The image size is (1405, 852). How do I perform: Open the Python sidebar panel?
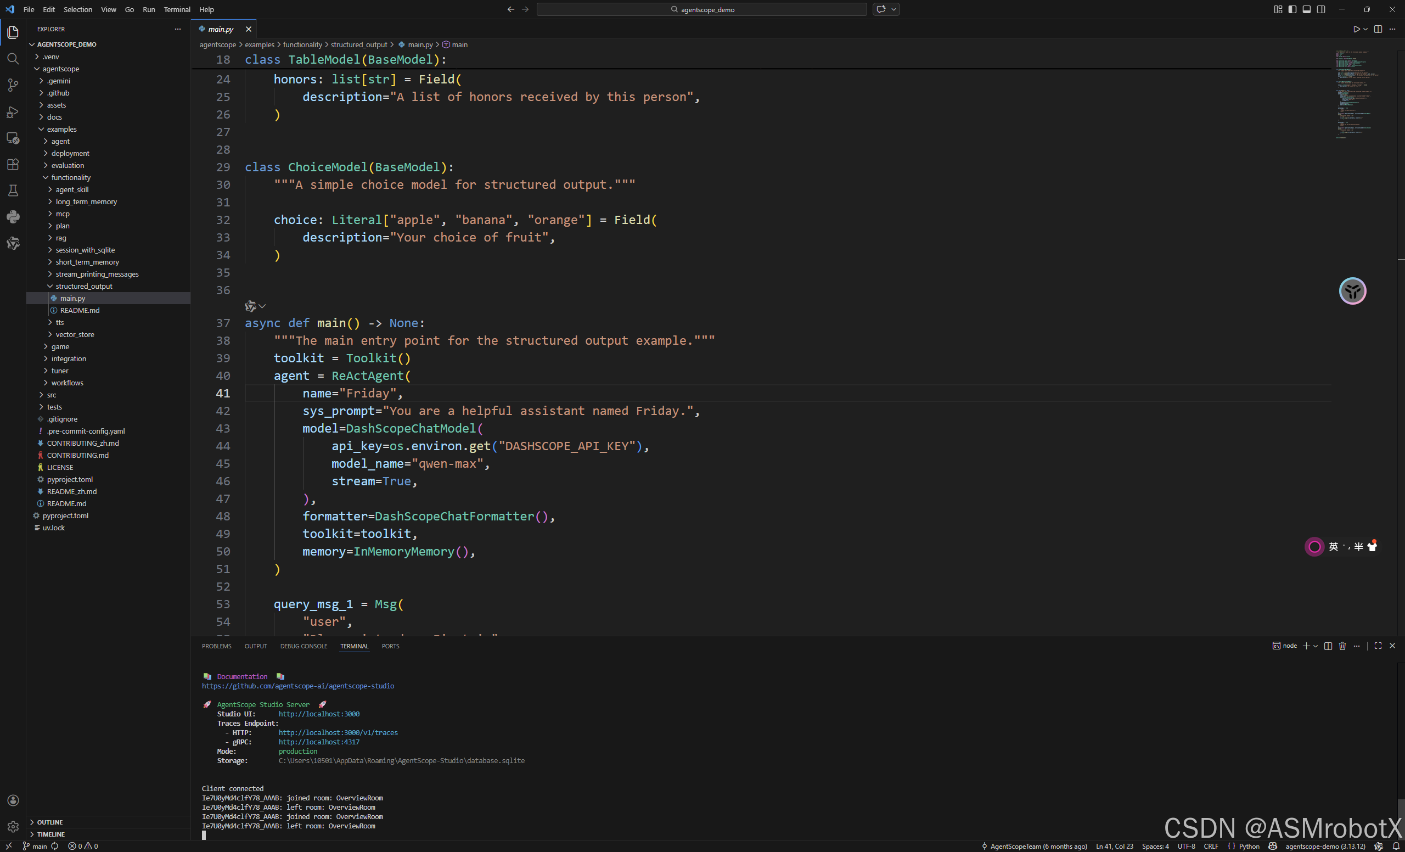click(13, 217)
